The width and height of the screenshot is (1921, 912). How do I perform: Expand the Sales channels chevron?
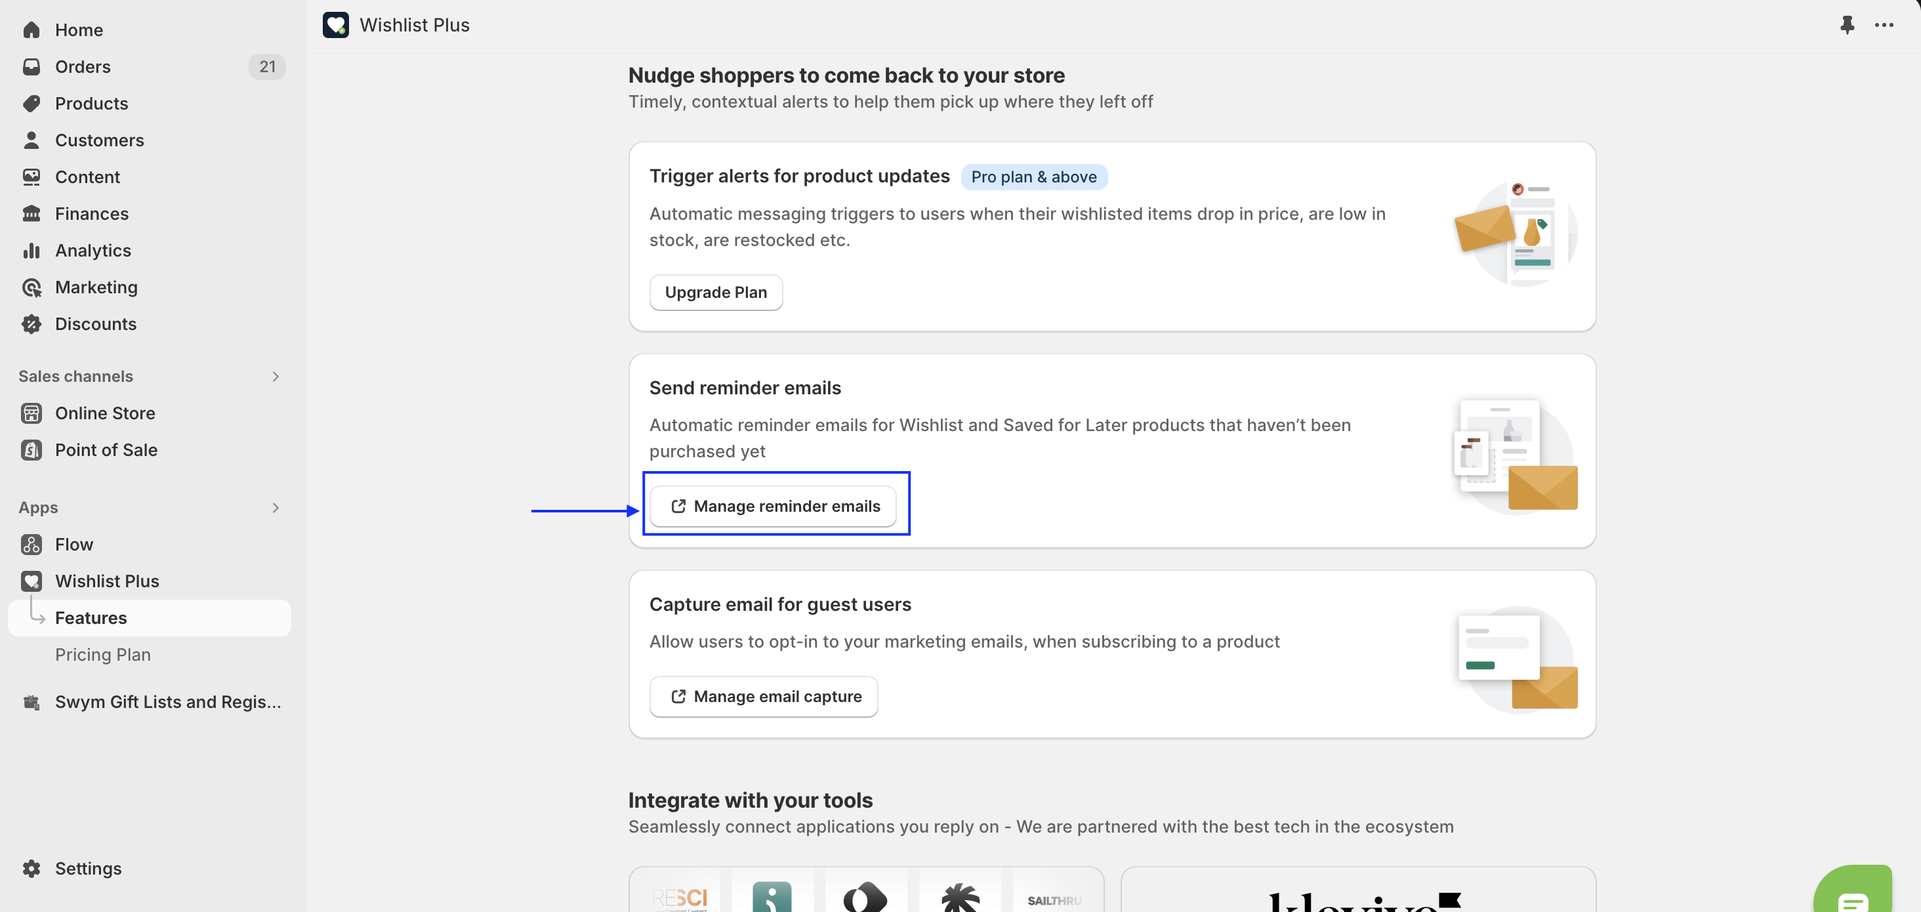(275, 377)
